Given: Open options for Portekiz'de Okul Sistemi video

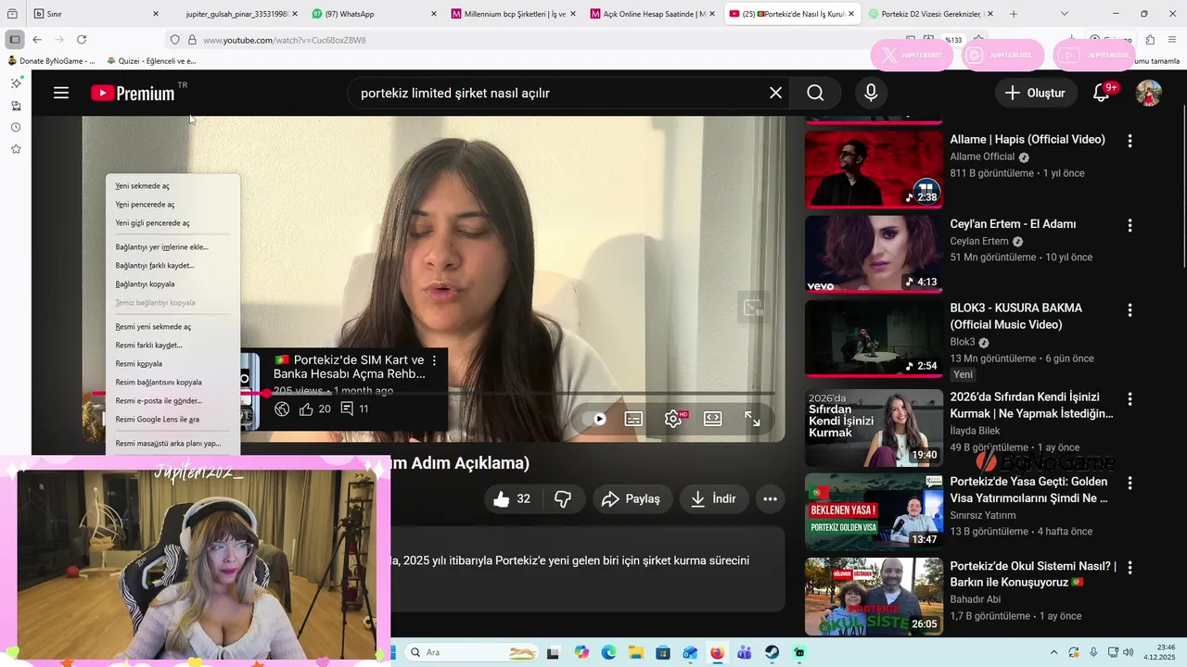Looking at the screenshot, I should click(1130, 567).
